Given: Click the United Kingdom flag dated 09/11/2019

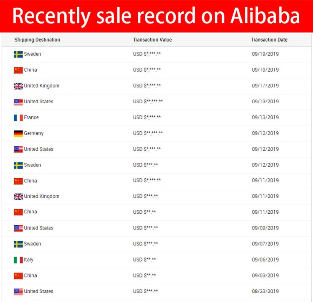Looking at the screenshot, I should point(18,197).
